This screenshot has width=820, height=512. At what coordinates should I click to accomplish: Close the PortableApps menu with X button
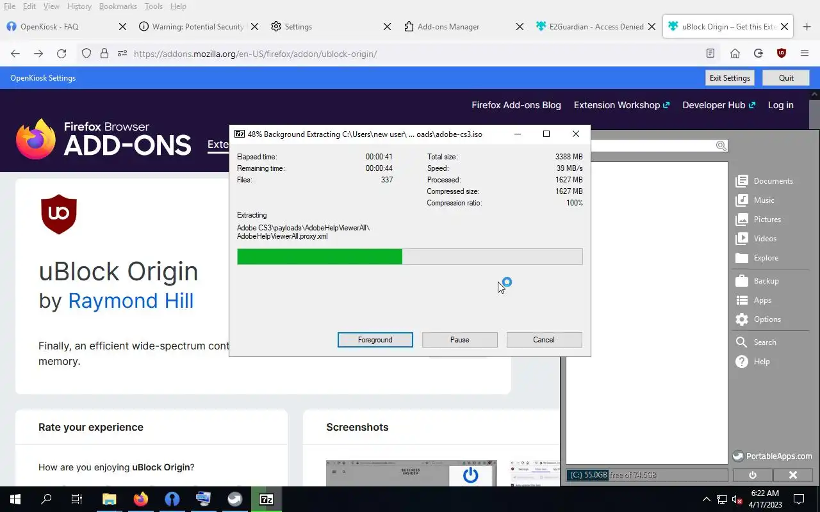792,475
